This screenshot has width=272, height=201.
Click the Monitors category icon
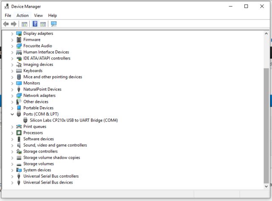click(19, 83)
